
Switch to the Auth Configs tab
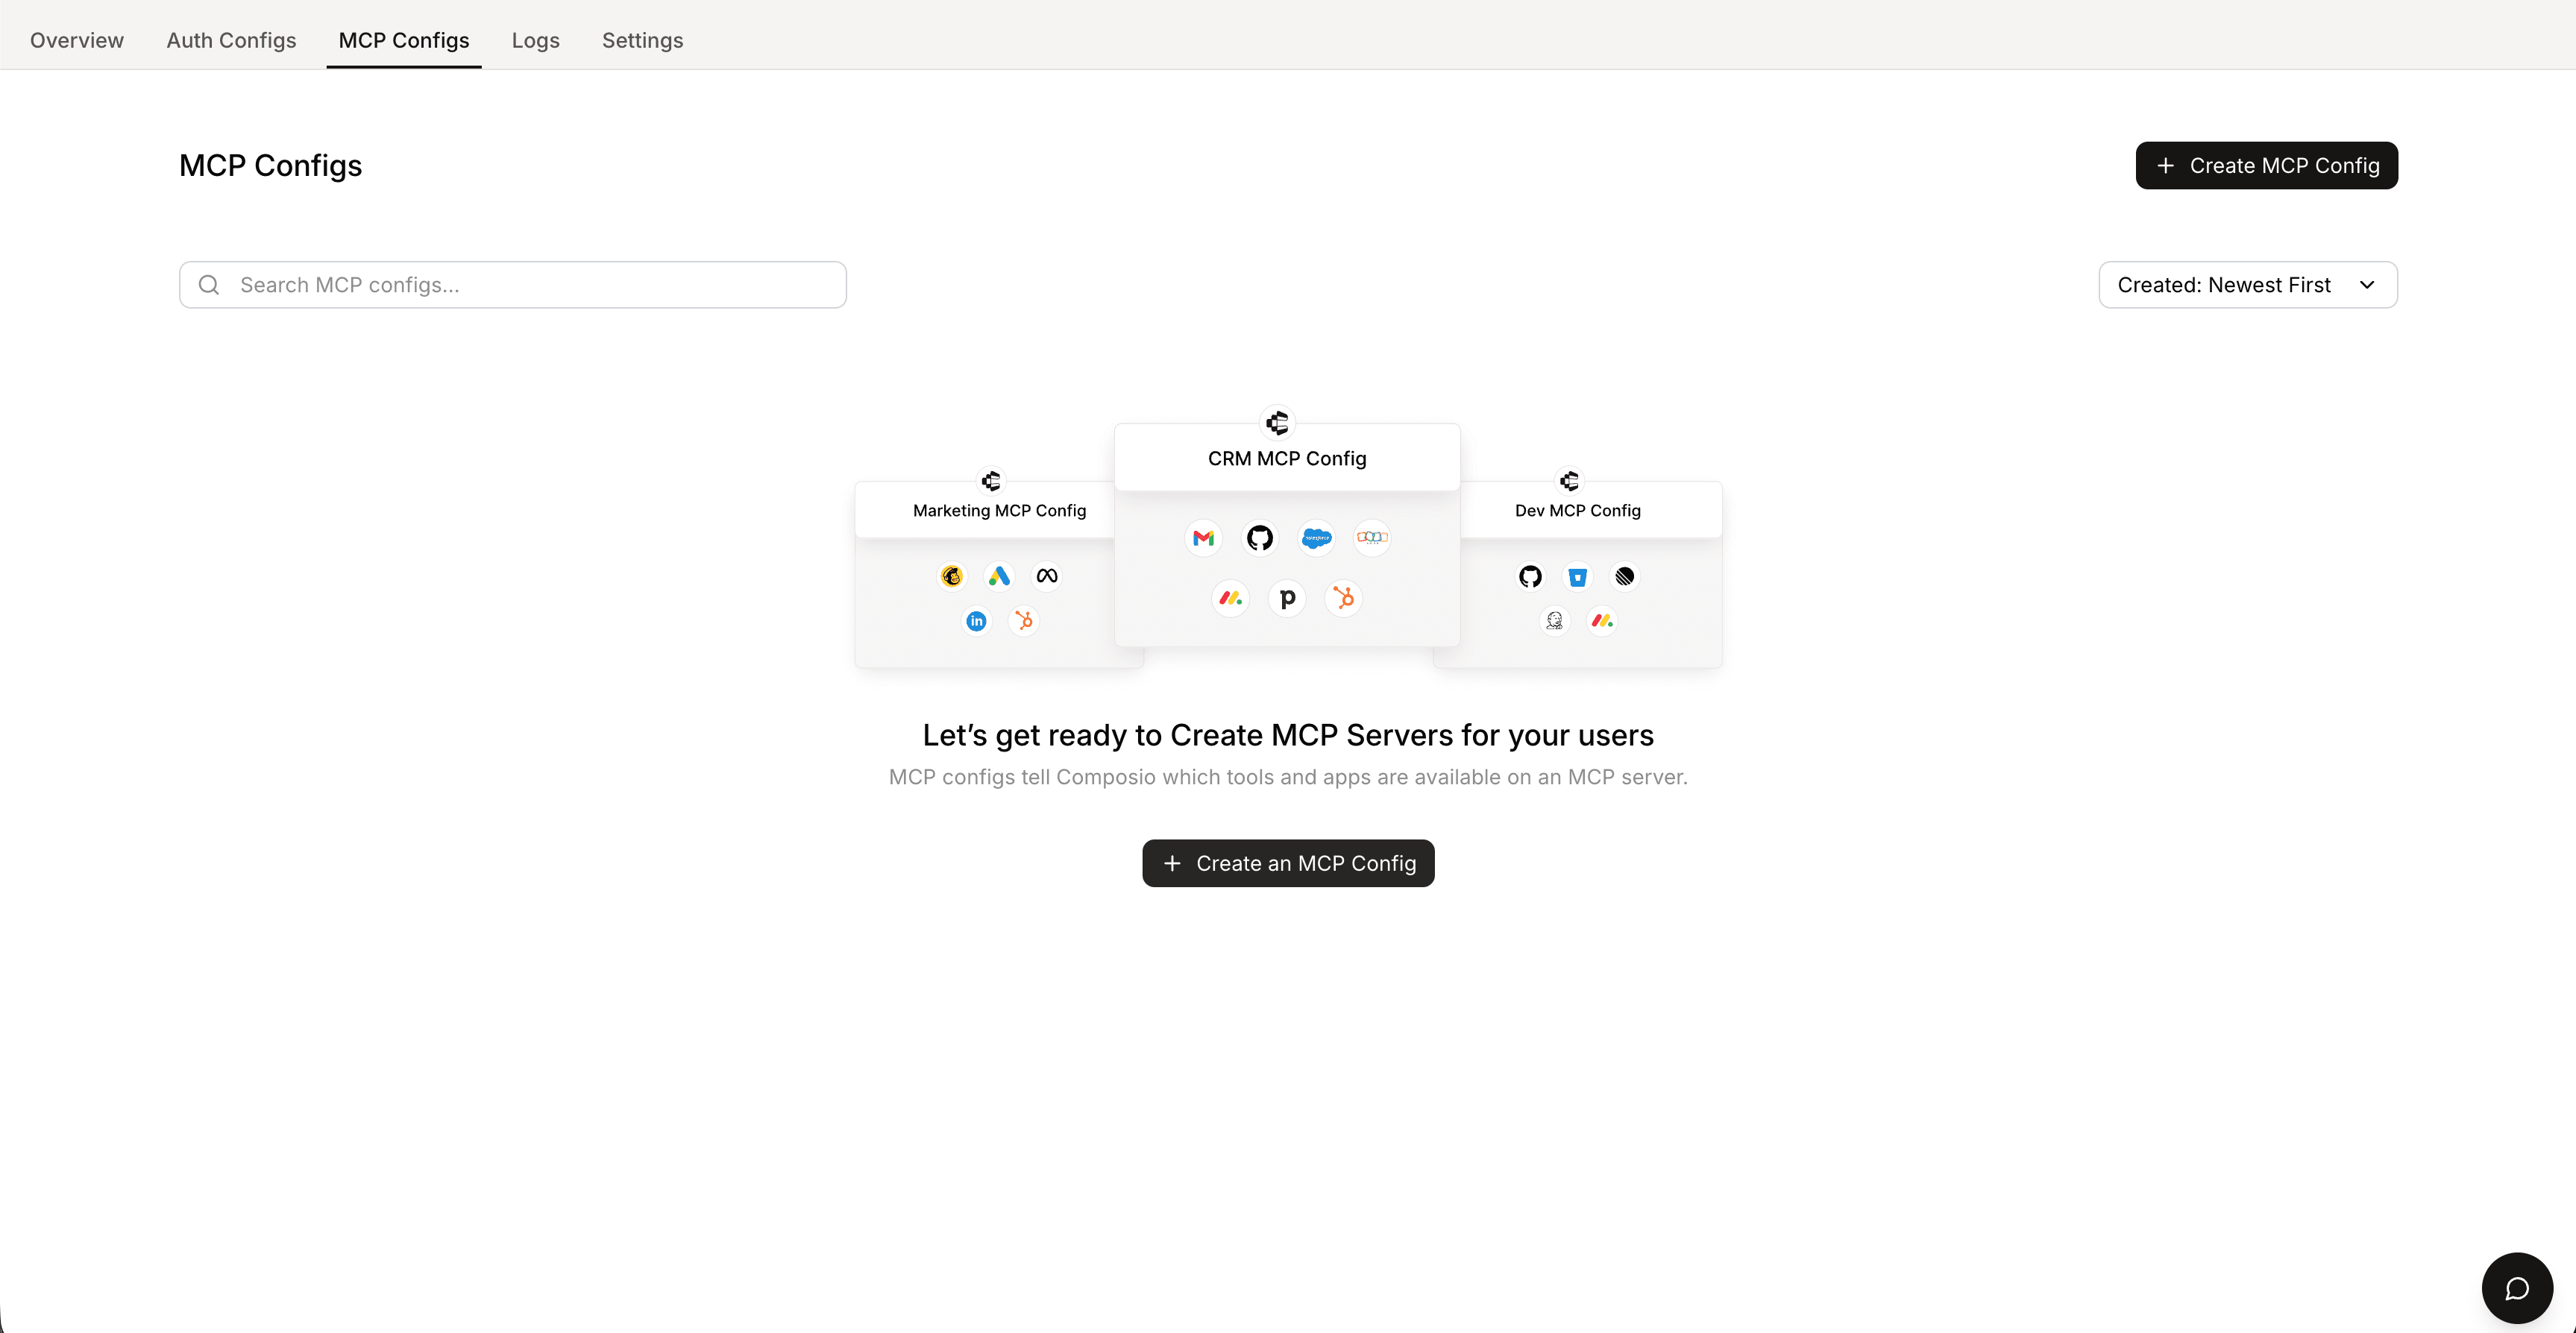[x=231, y=40]
